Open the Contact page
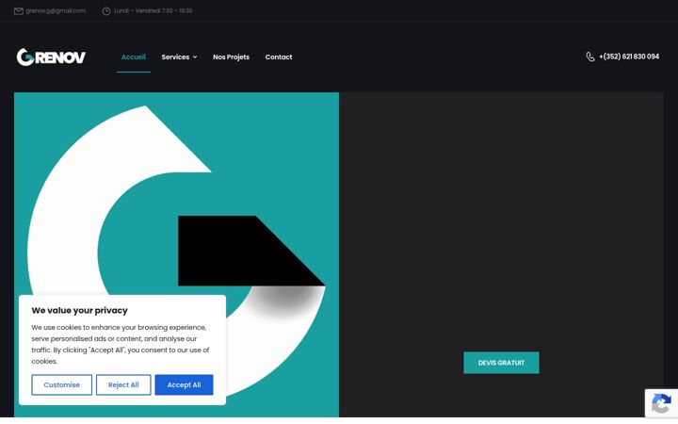 click(x=279, y=57)
